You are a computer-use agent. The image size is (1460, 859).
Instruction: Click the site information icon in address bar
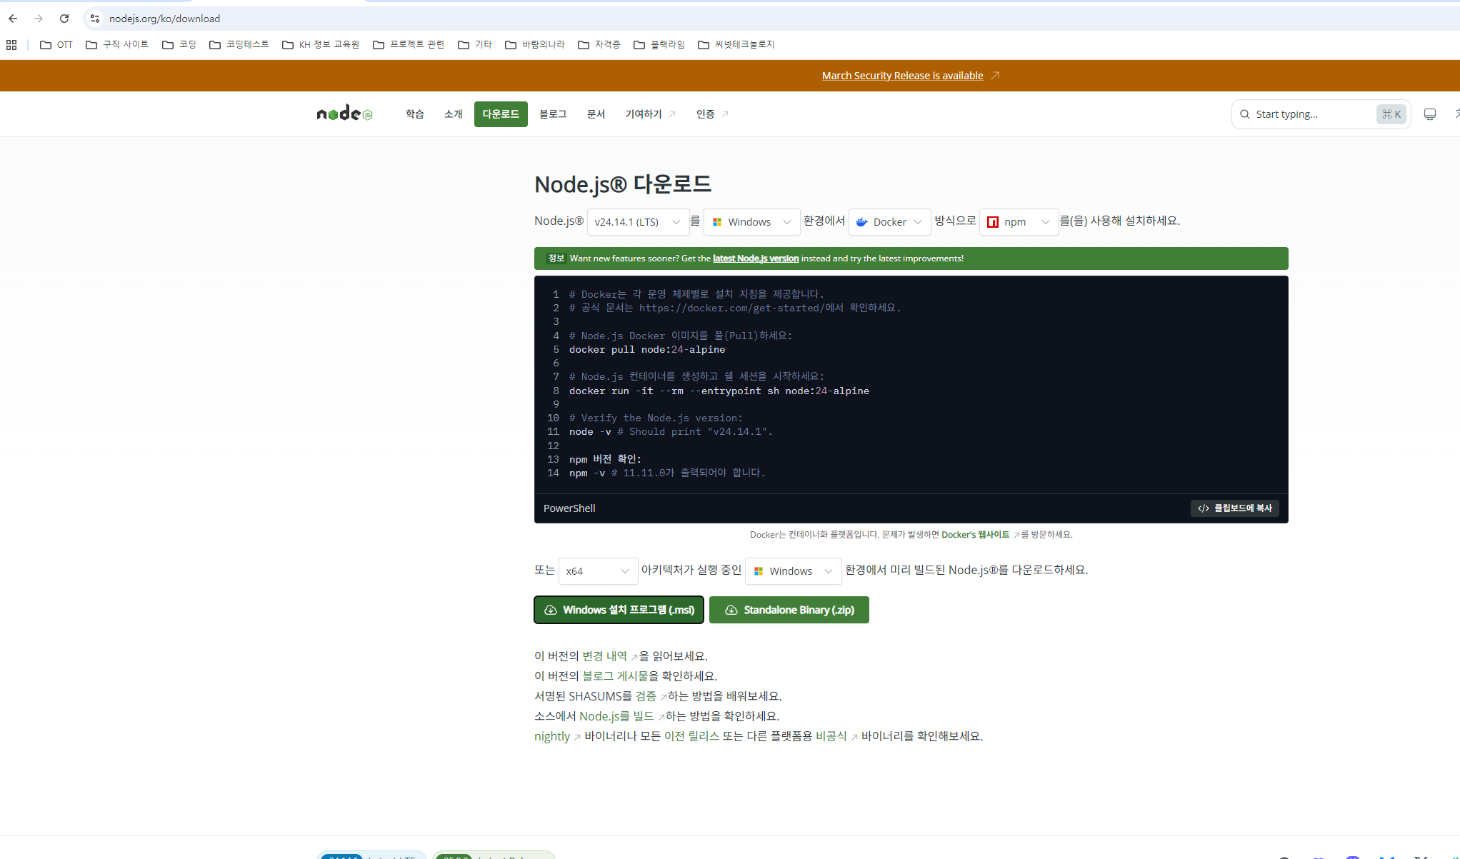95,19
